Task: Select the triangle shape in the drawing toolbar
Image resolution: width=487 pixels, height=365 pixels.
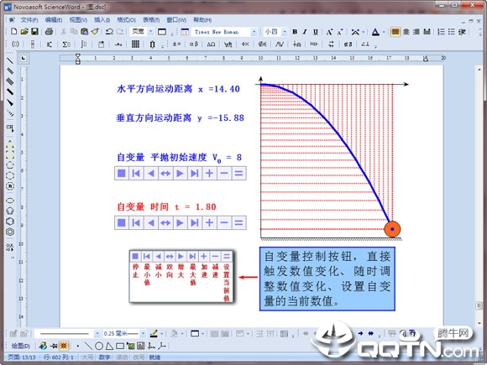Action: click(x=109, y=346)
